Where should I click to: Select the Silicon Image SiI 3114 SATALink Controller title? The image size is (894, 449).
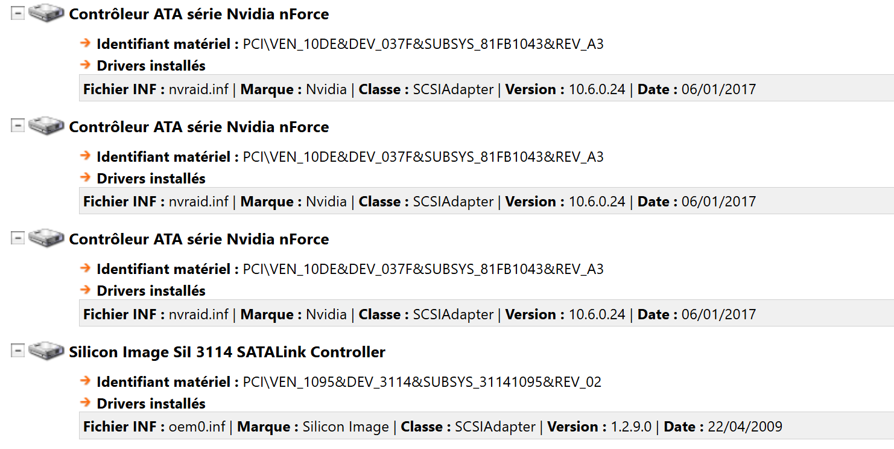[x=227, y=352]
